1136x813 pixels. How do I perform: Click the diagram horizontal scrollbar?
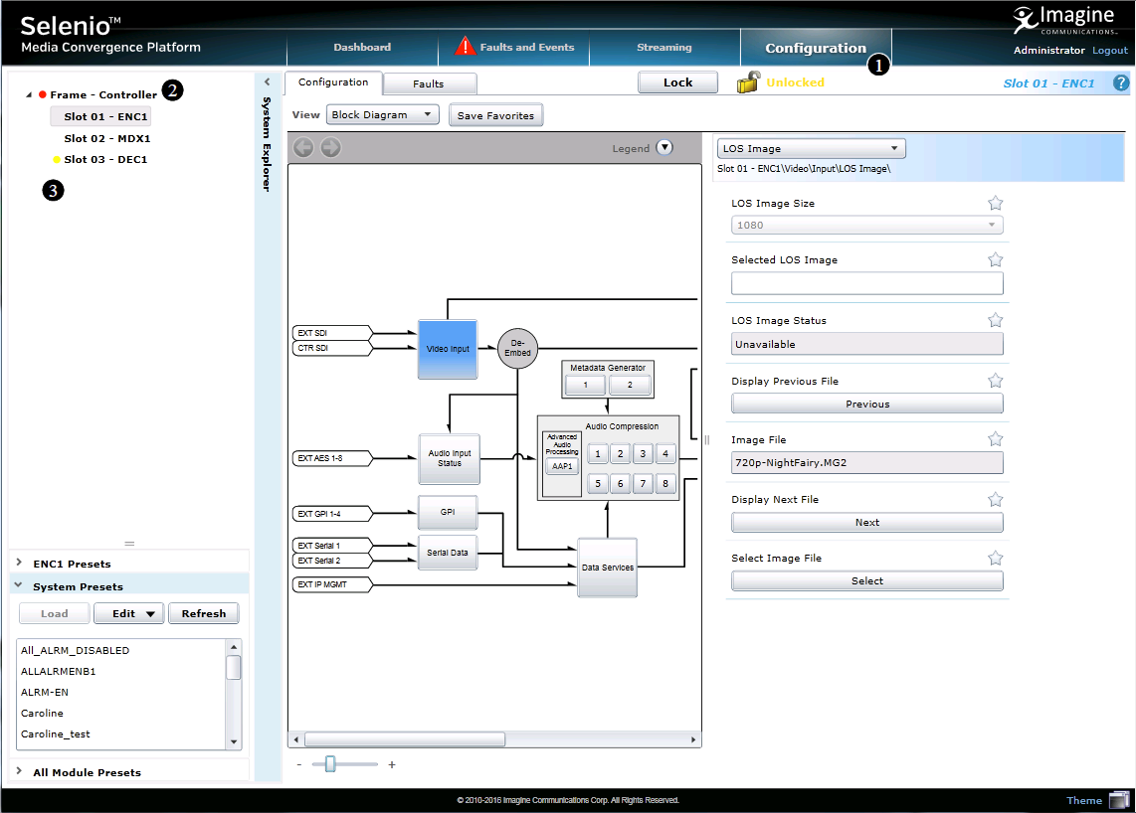(x=404, y=739)
